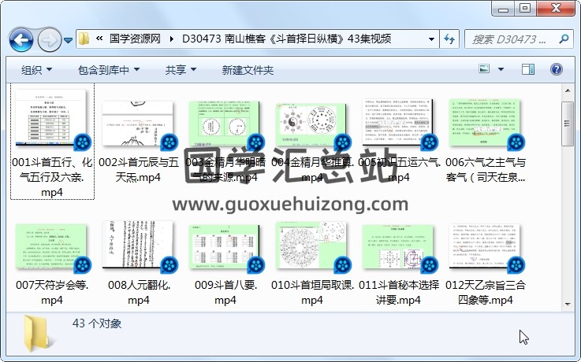Toggle the preview pane icon
The height and width of the screenshot is (362, 581).
528,69
